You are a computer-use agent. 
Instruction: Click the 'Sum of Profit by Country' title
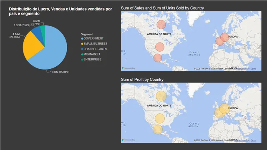(142, 80)
